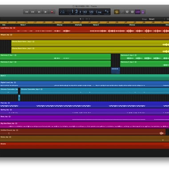Open the pointer left-click tool menu
Image resolution: width=169 pixels, height=169 pixels.
point(81,19)
